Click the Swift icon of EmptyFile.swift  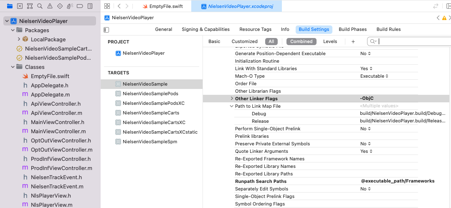coord(25,76)
